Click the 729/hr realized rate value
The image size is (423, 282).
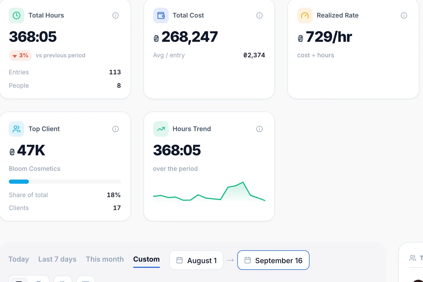click(329, 37)
